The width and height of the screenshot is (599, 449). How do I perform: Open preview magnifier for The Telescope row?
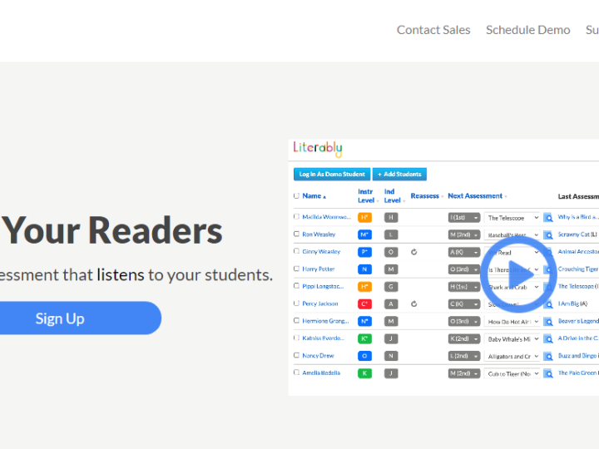pos(548,218)
